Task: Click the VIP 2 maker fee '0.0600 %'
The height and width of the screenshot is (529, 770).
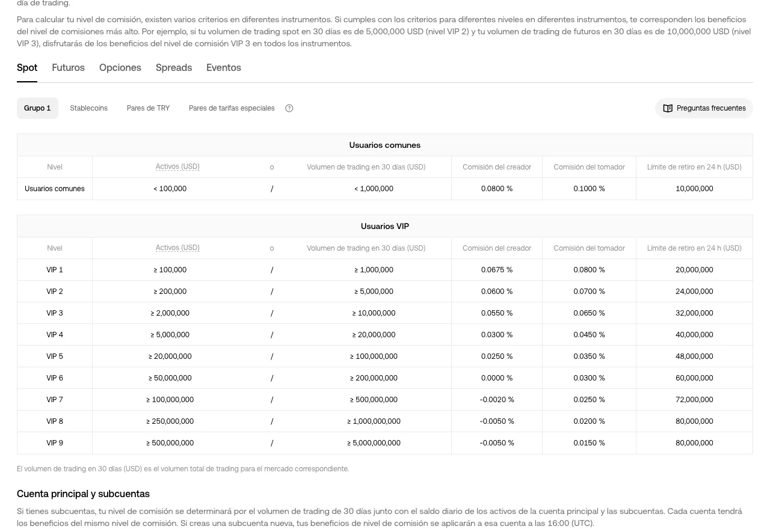Action: [497, 292]
